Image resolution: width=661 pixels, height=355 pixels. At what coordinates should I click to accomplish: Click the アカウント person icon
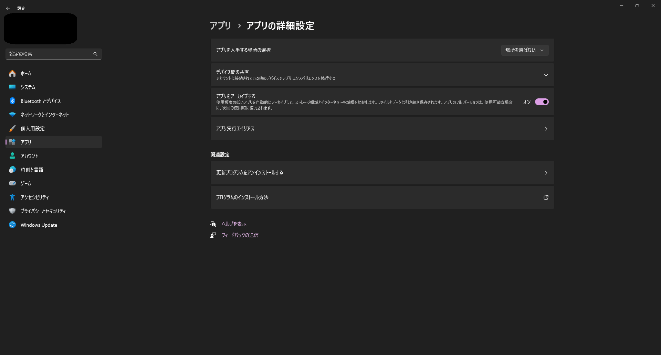coord(12,156)
